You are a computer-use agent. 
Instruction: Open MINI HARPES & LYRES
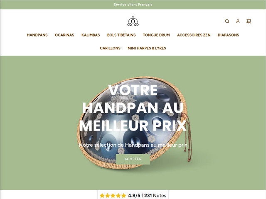pyautogui.click(x=147, y=48)
